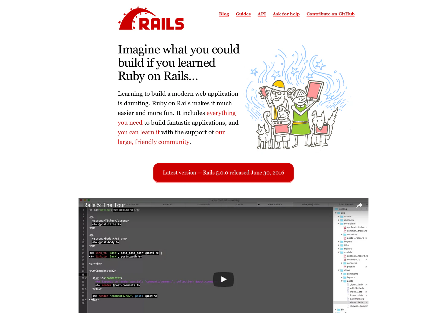Open Contribute on GitHub link
The width and height of the screenshot is (447, 313).
[x=330, y=14]
